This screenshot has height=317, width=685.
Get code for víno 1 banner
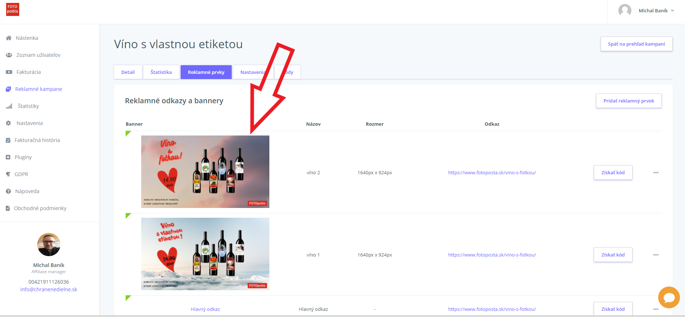point(613,255)
